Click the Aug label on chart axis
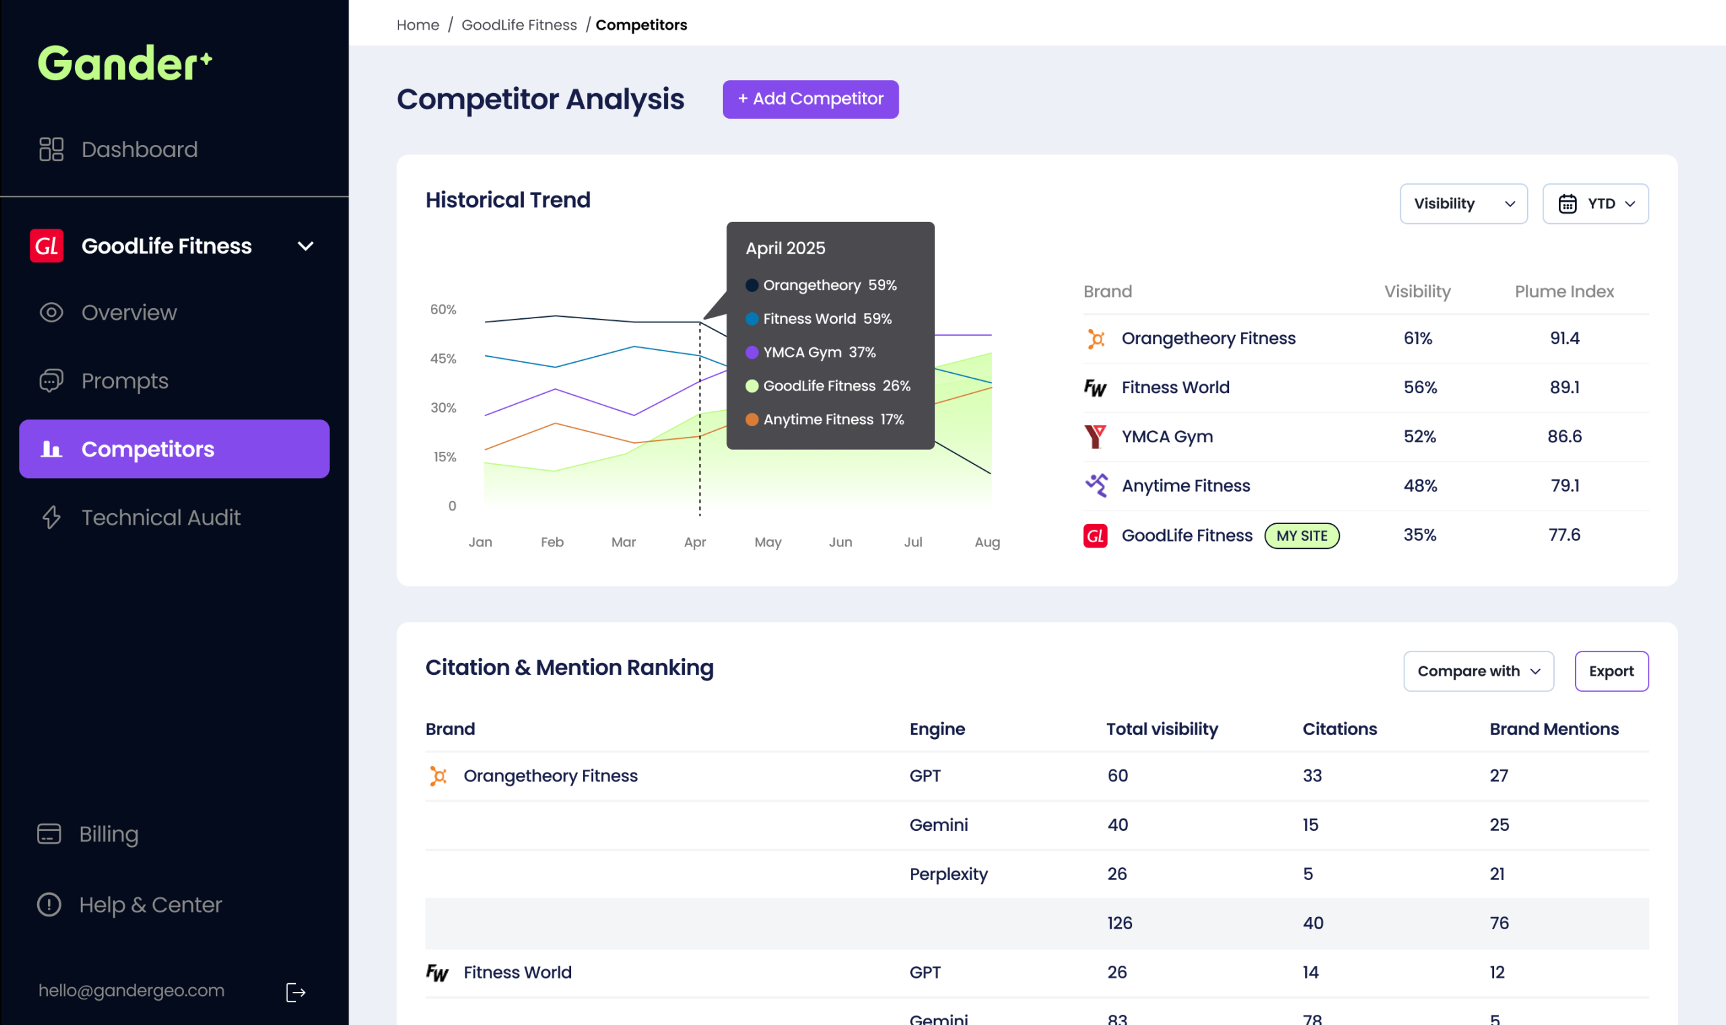The width and height of the screenshot is (1726, 1025). pyautogui.click(x=987, y=542)
